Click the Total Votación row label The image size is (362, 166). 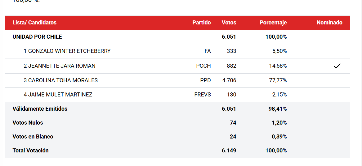click(x=30, y=151)
